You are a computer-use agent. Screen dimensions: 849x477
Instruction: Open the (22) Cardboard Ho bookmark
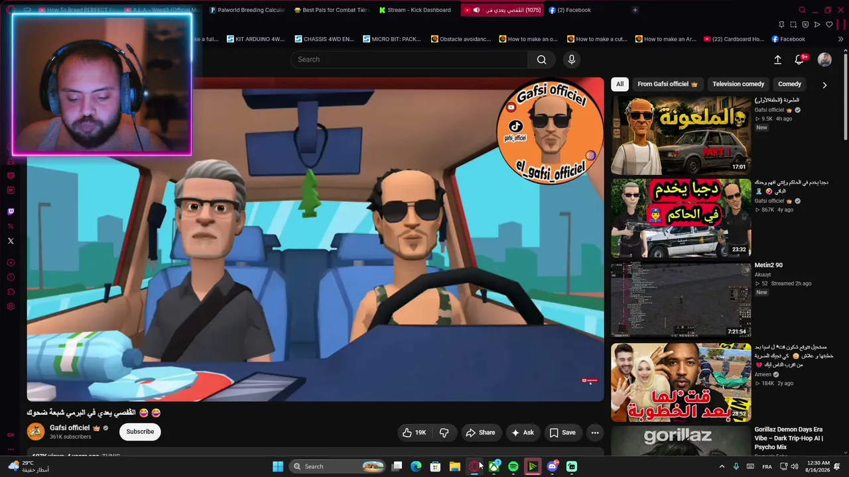tap(733, 39)
